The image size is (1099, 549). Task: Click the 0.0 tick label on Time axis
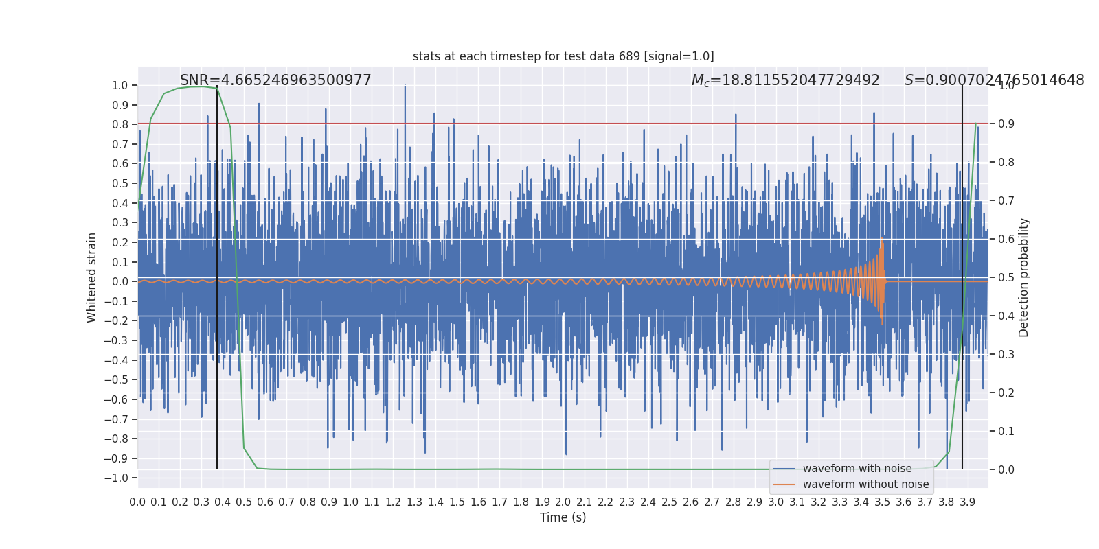pyautogui.click(x=137, y=502)
